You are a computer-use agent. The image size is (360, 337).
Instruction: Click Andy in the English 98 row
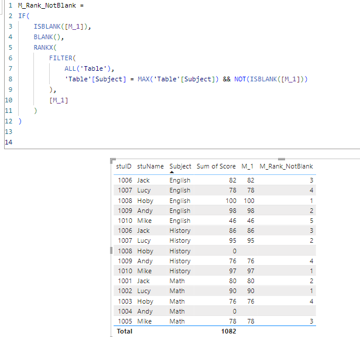[x=145, y=211]
